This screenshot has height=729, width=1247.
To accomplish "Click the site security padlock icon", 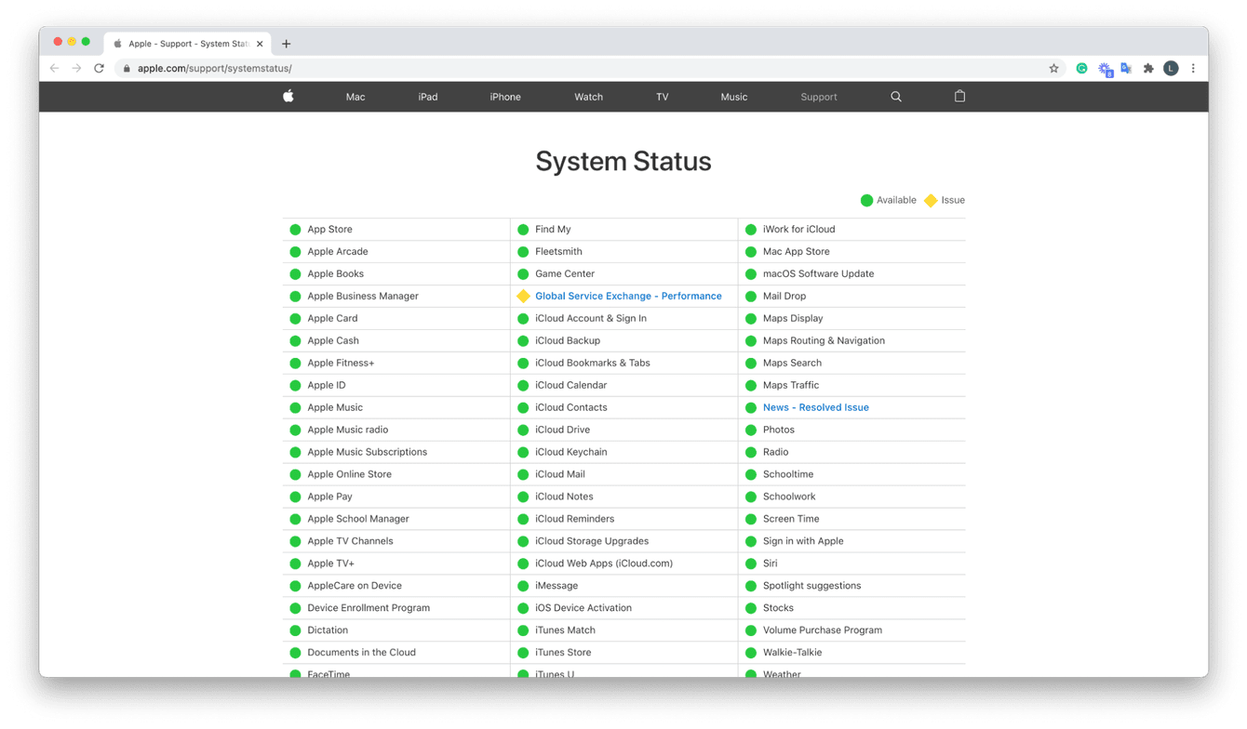I will (126, 68).
